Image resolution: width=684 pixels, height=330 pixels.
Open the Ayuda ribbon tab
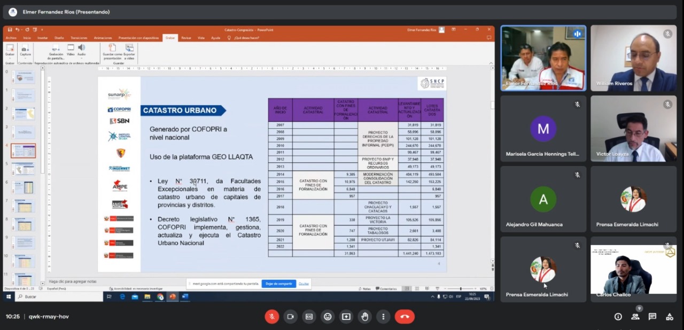[x=215, y=38]
